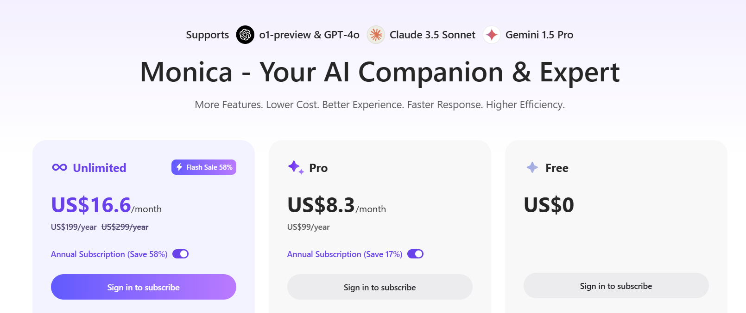Disable the Unlimited plan annual subscription toggle
746x313 pixels.
pos(181,254)
